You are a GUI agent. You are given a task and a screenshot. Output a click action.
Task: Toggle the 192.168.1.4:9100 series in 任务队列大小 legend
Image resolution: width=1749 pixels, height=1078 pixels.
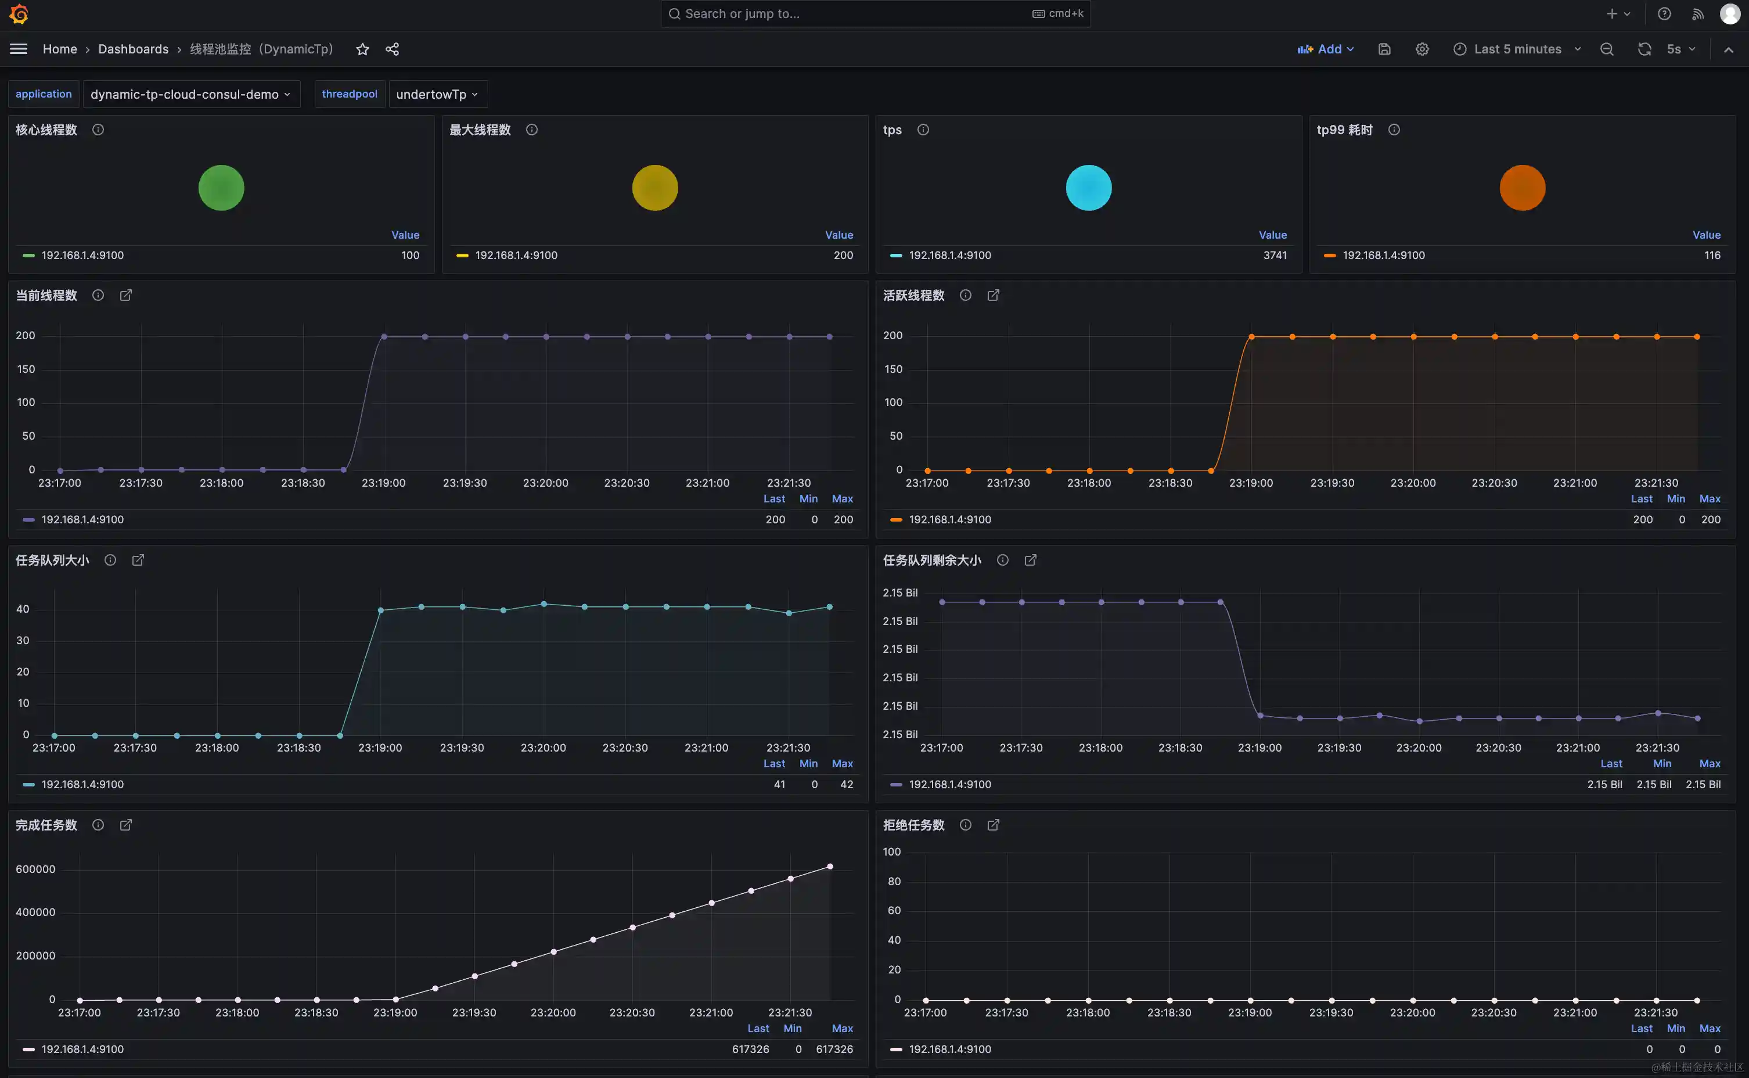coord(82,784)
